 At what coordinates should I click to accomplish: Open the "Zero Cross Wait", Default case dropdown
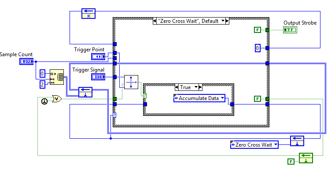coord(223,21)
